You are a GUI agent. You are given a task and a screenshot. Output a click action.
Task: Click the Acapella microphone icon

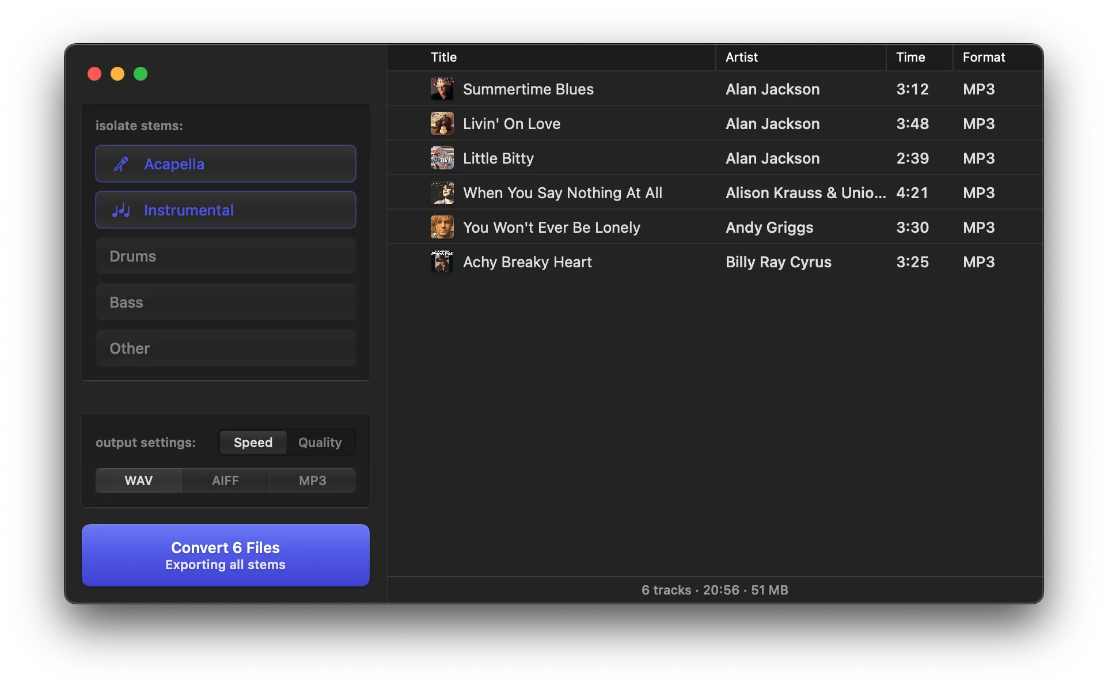(121, 164)
